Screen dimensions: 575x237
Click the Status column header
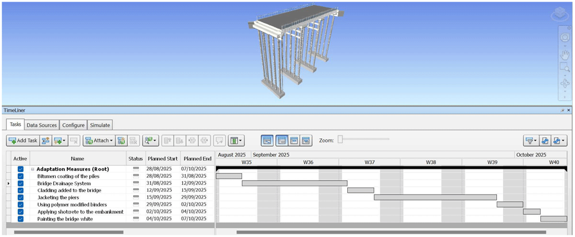(136, 159)
